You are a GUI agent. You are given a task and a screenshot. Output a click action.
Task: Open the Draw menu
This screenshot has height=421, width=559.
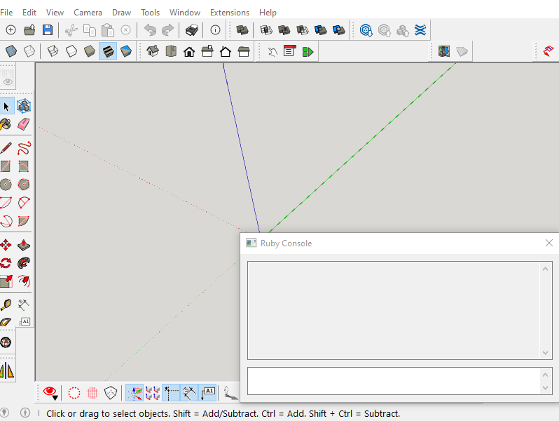121,13
